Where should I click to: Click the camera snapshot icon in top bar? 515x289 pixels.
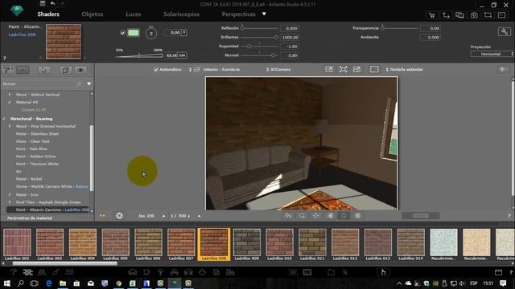coord(474,15)
